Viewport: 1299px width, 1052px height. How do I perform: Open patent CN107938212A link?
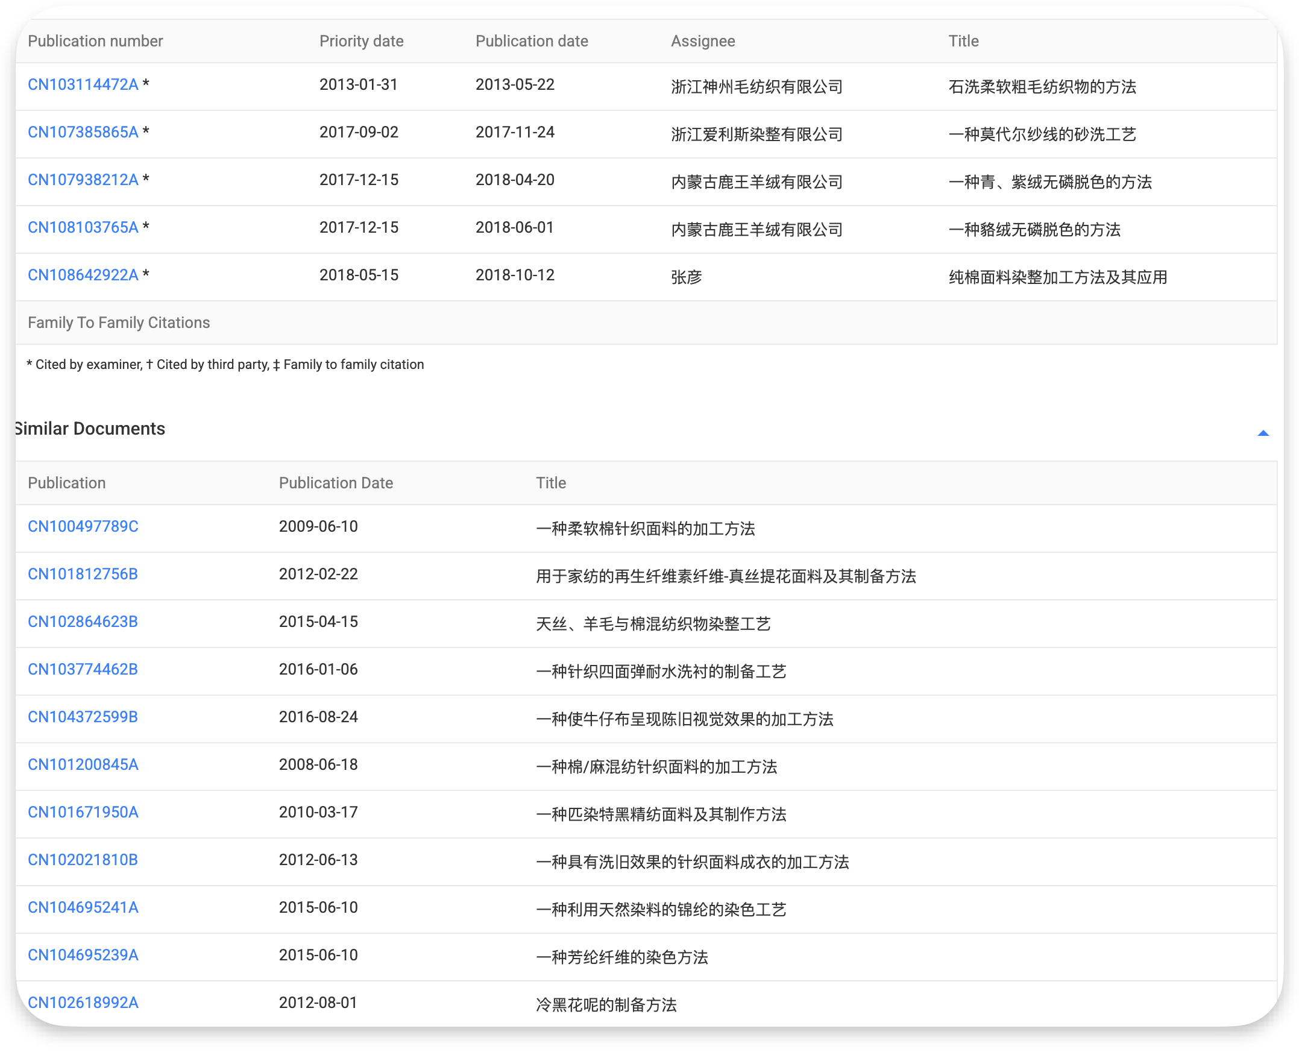tap(83, 180)
